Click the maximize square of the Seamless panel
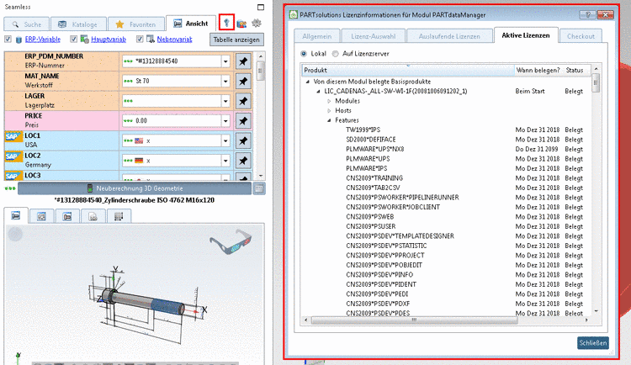Screen dimensions: 631x365 click(261, 7)
